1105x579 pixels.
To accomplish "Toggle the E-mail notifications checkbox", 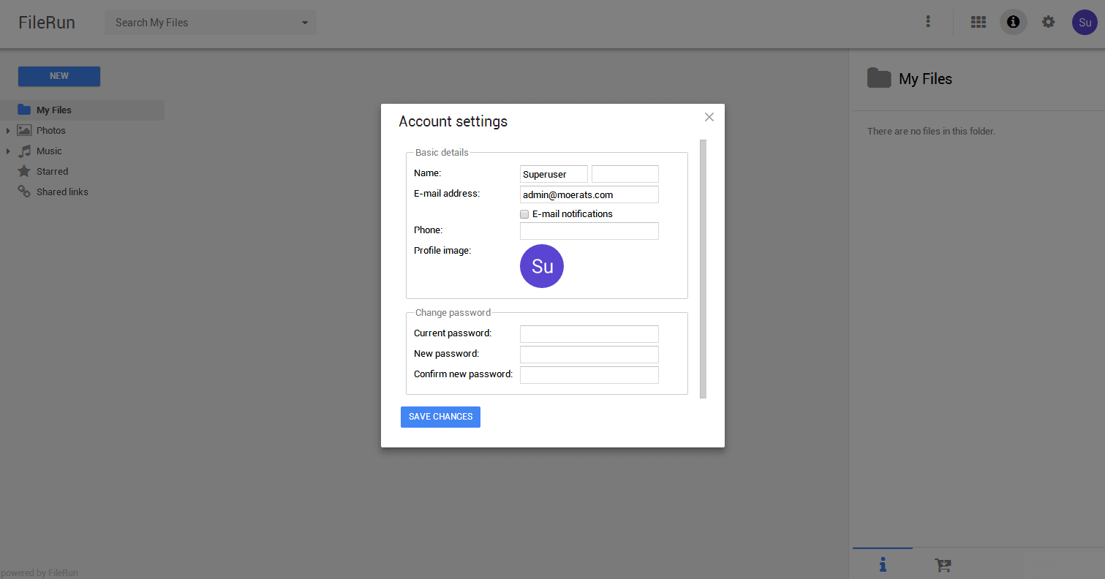I will click(x=524, y=214).
